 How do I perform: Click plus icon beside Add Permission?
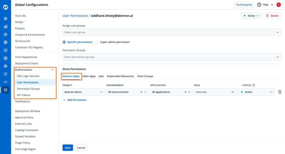[x=64, y=100]
